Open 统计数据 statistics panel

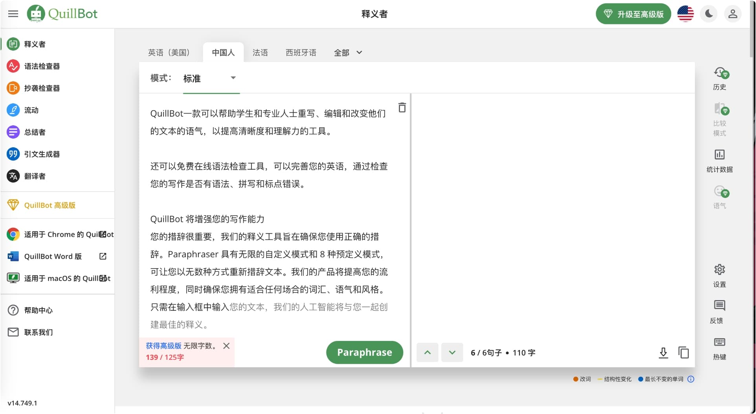(x=719, y=160)
